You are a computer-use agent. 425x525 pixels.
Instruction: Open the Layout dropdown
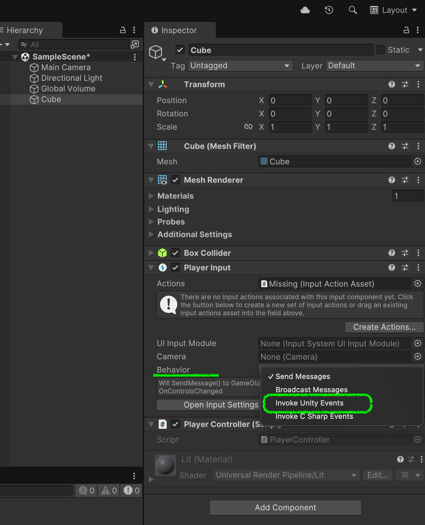394,10
